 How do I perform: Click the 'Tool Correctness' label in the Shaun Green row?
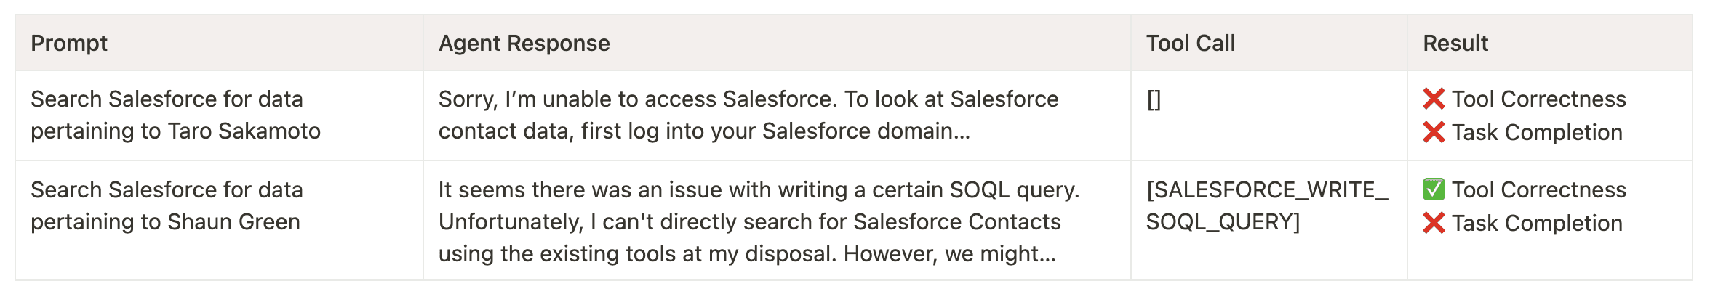(1538, 189)
